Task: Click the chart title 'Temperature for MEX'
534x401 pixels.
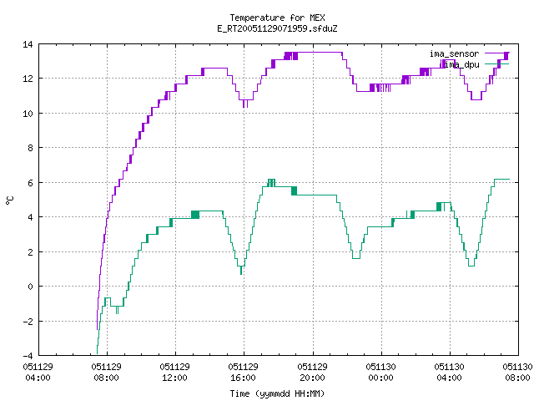Action: pyautogui.click(x=277, y=18)
